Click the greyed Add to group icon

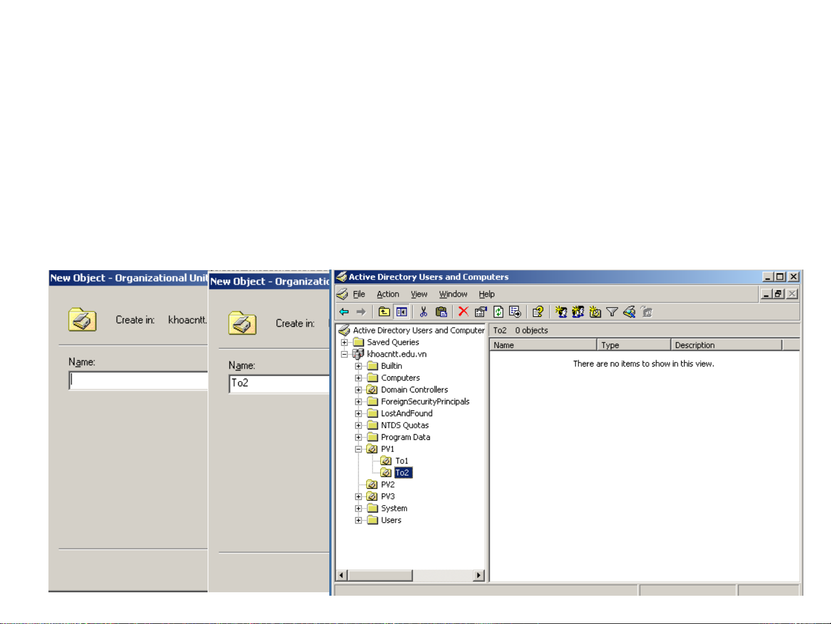point(646,312)
